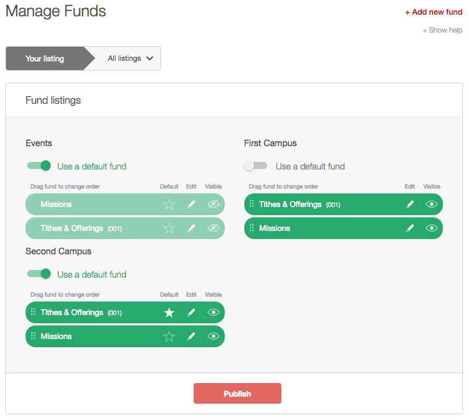Viewport: 469px width, 420px height.
Task: Expand Show help
Action: [x=442, y=30]
